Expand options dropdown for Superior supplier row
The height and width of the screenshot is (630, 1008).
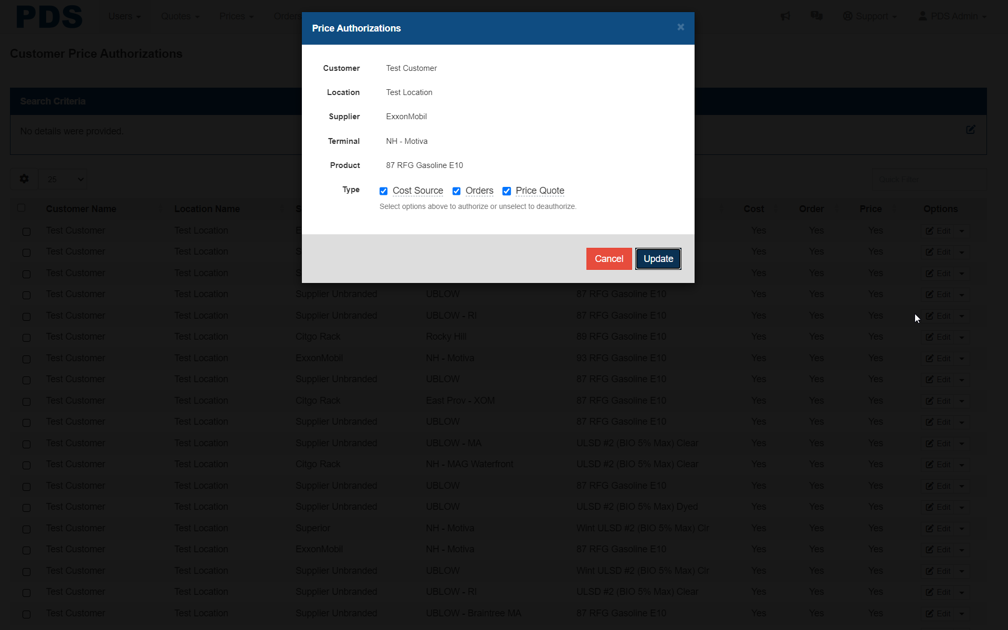[962, 529]
